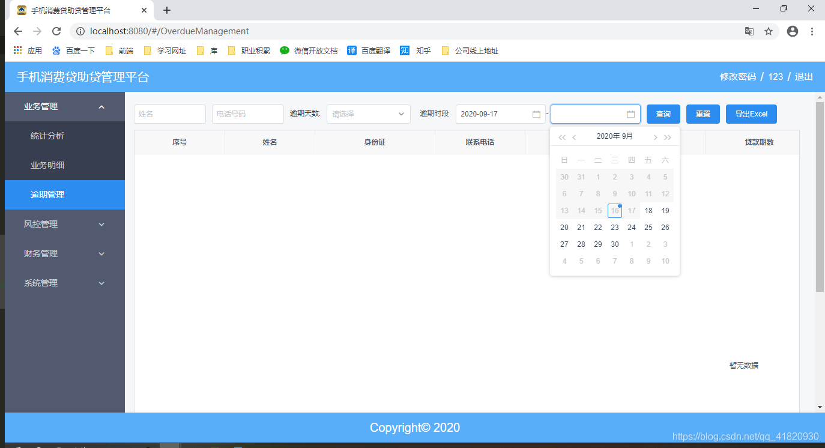Image resolution: width=825 pixels, height=448 pixels.
Task: Open the Chrome profile avatar
Action: click(793, 31)
